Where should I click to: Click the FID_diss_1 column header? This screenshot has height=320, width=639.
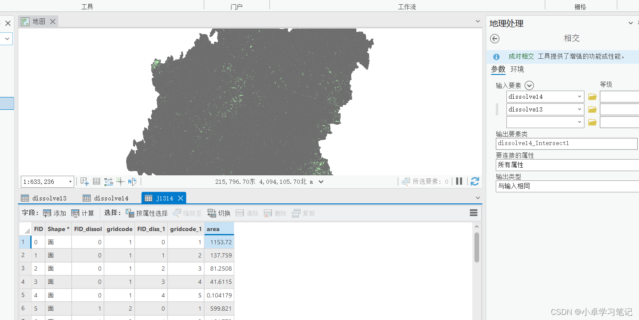[151, 229]
